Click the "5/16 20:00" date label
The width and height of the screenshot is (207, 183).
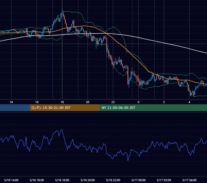click(88, 180)
